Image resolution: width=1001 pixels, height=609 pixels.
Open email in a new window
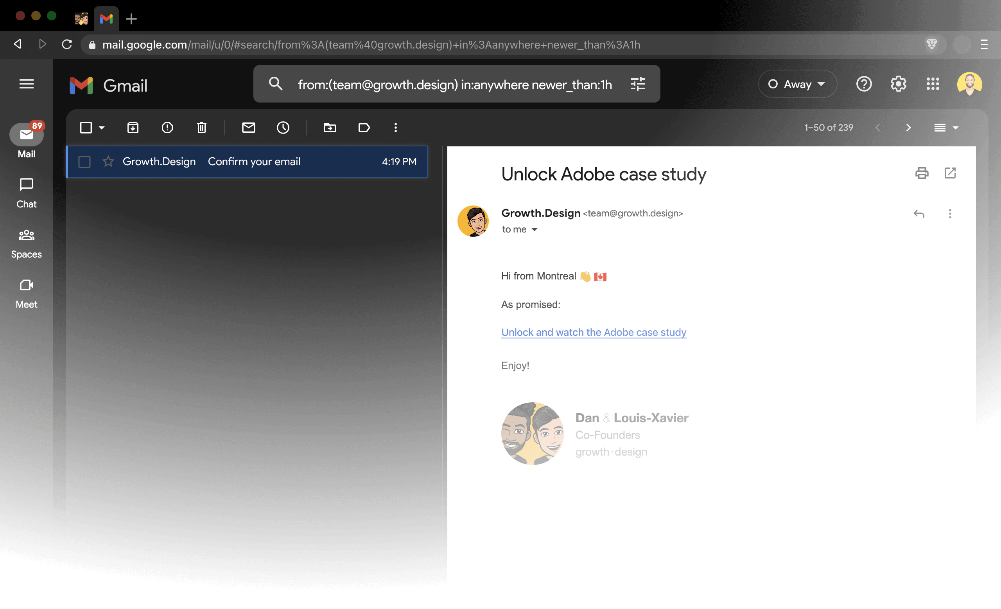point(950,173)
